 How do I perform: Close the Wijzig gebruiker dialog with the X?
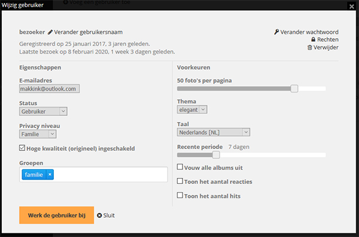point(352,7)
